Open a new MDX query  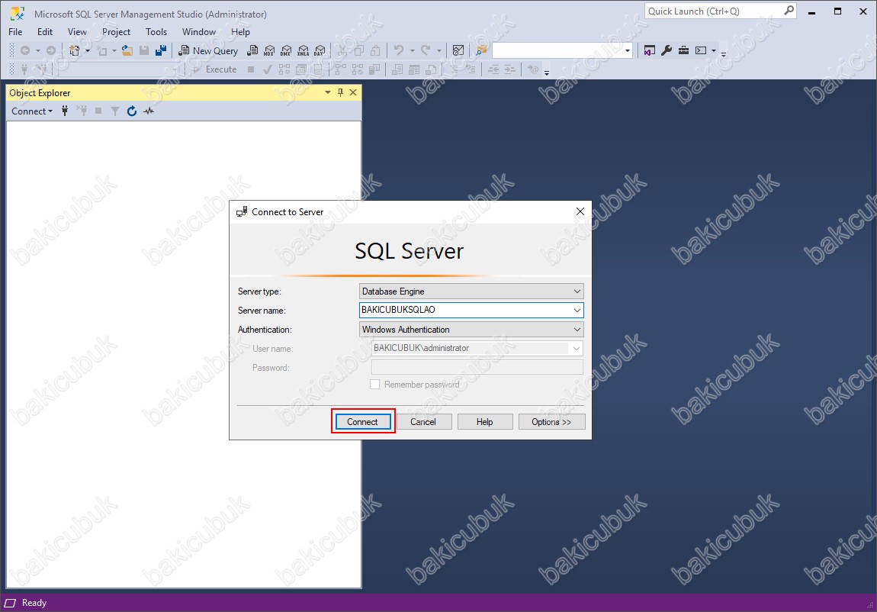click(x=269, y=51)
